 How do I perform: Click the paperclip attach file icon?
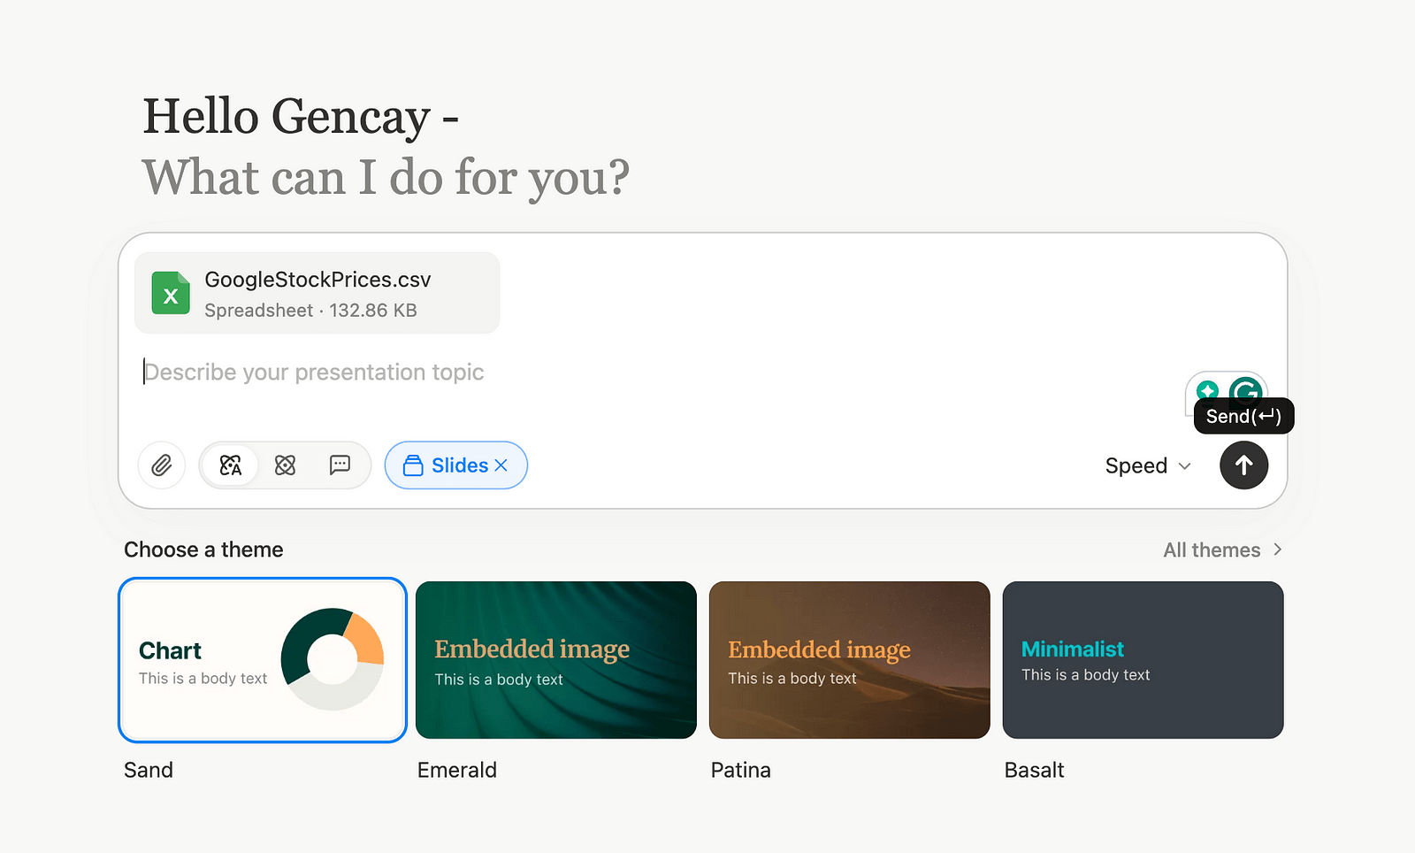coord(161,465)
